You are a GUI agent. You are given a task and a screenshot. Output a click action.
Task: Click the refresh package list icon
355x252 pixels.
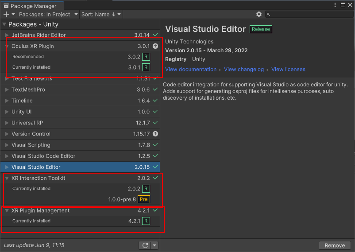coord(145,245)
